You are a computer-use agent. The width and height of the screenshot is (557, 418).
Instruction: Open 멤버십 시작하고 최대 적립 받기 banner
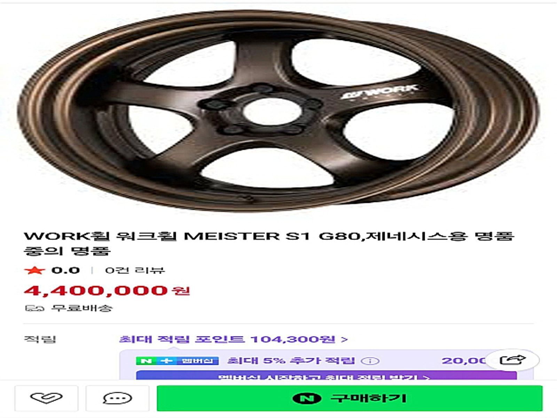(x=326, y=376)
